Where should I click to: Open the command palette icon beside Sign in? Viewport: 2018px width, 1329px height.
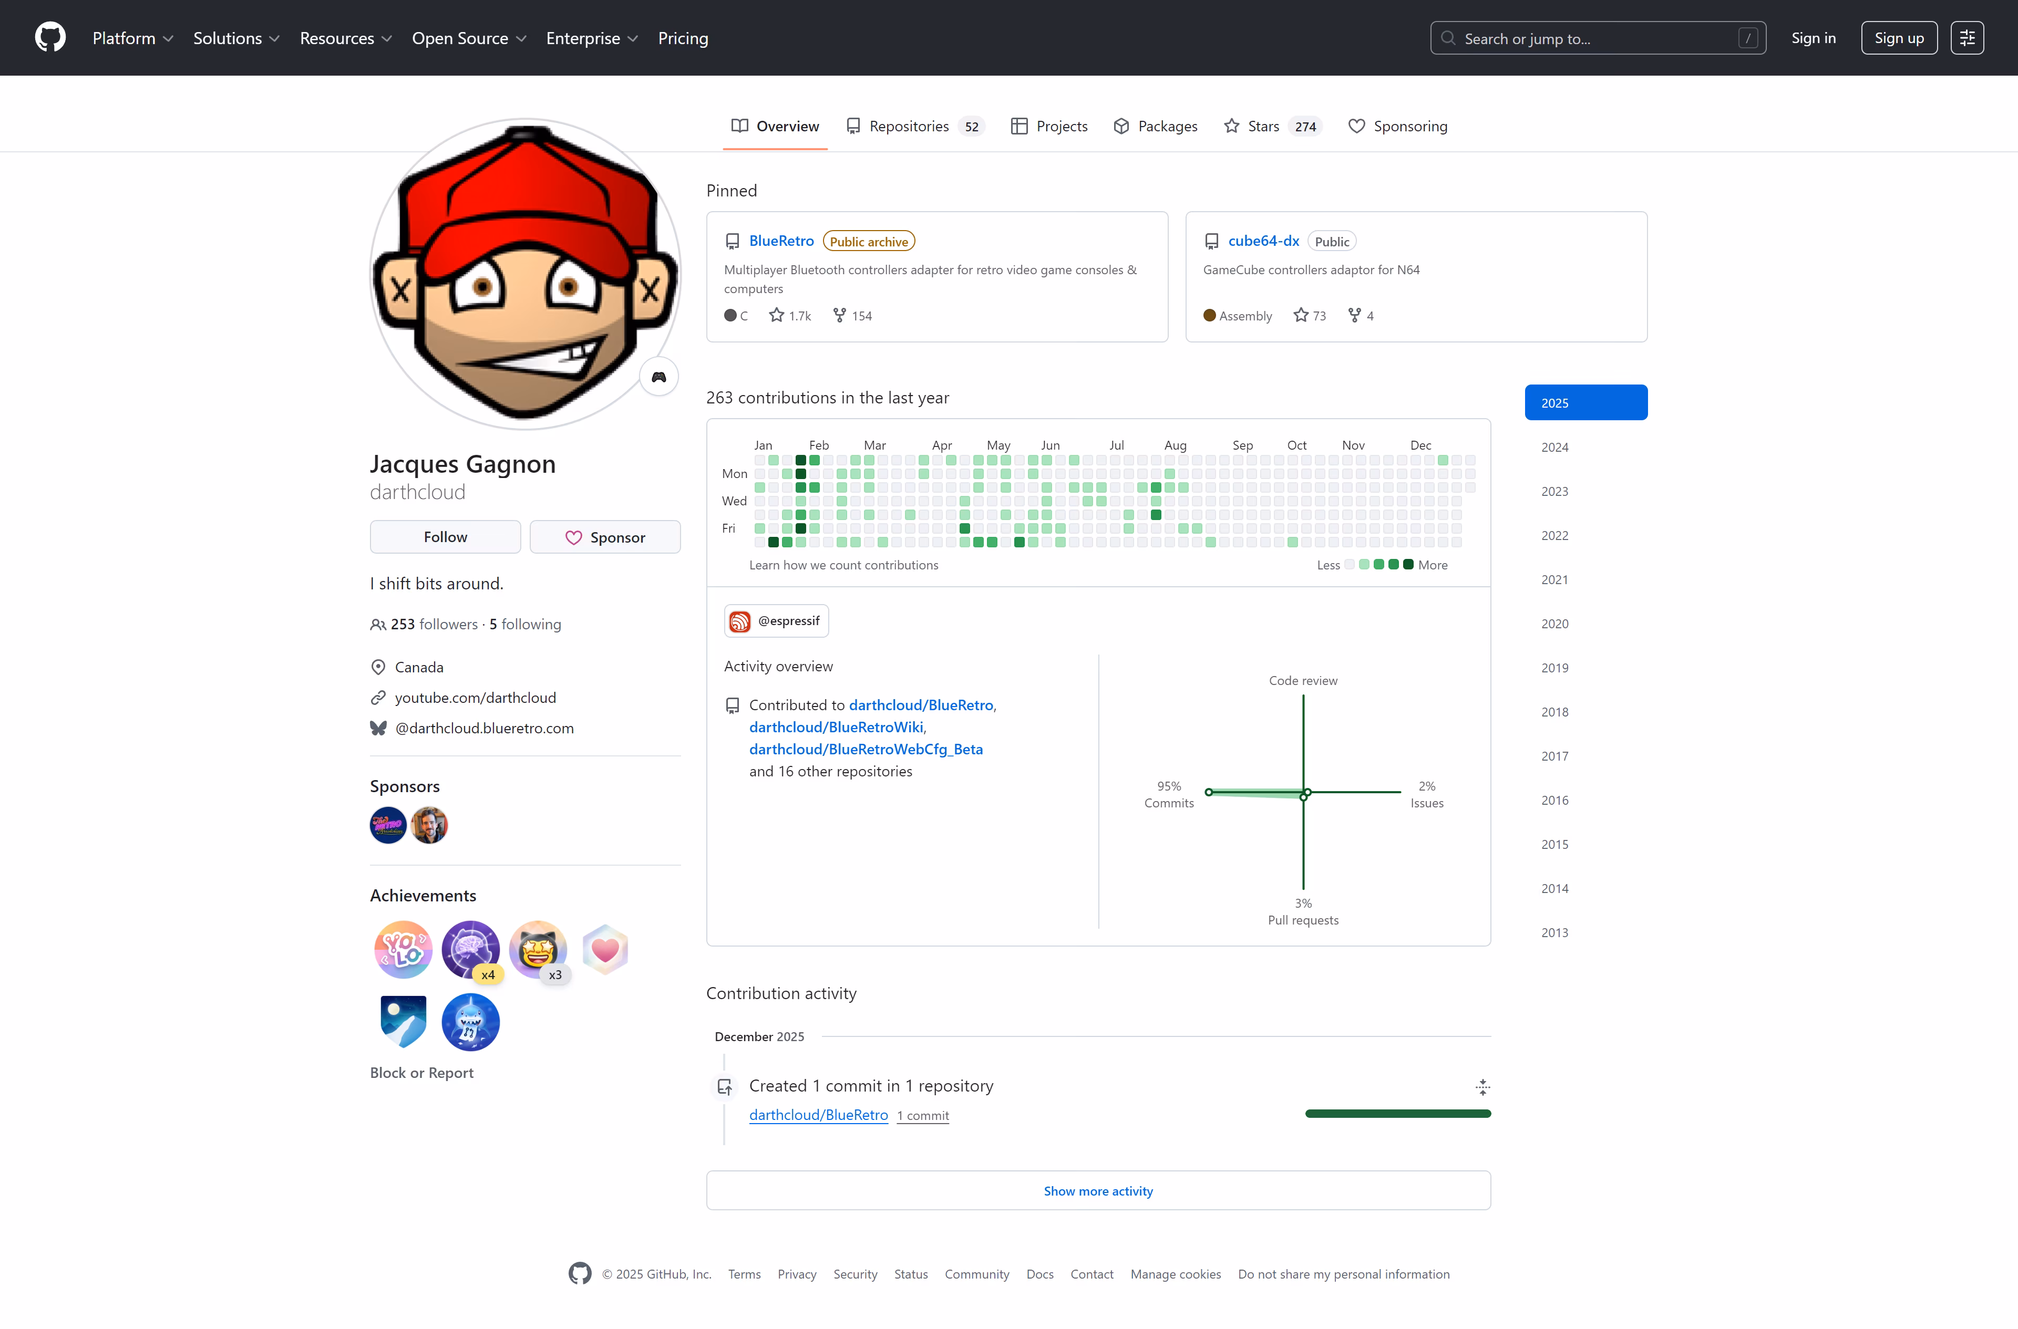point(1968,37)
